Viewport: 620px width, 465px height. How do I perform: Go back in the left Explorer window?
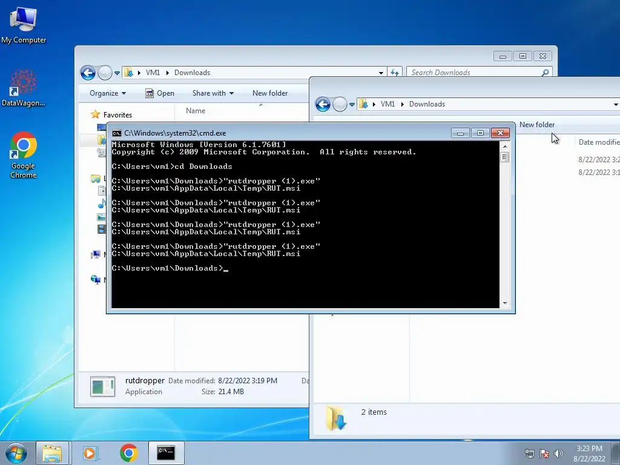pyautogui.click(x=88, y=73)
